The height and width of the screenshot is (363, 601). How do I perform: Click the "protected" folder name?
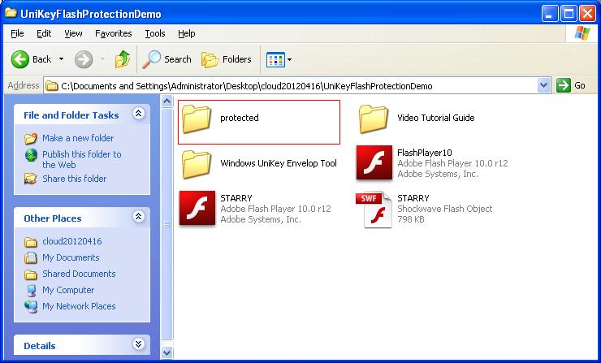(240, 118)
